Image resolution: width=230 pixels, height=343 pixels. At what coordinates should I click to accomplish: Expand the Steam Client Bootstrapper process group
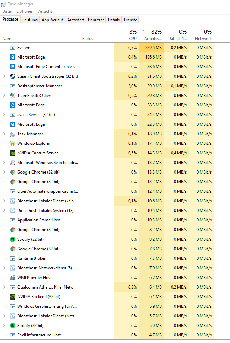pos(4,76)
